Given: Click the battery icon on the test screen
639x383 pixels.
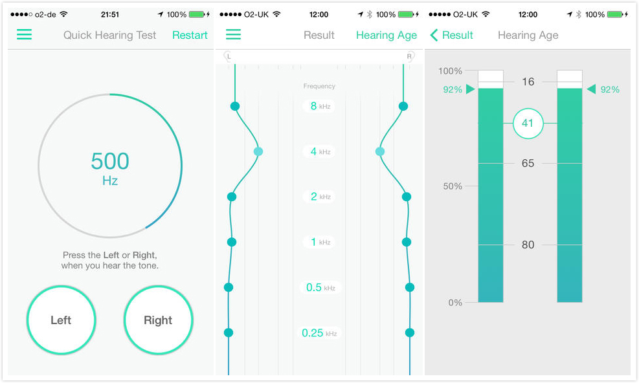Looking at the screenshot, I should (x=197, y=14).
